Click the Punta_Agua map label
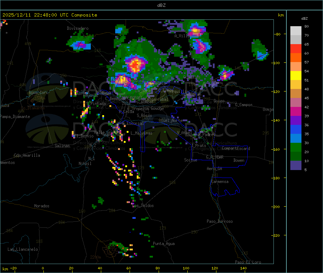This screenshot has height=273, width=323. click(164, 244)
